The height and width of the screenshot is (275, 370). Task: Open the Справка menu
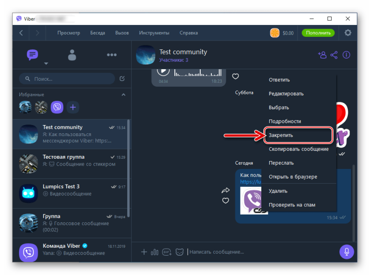189,33
